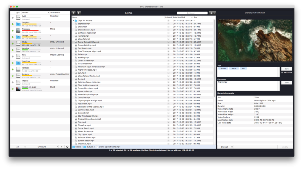Click B_ROLL in the breadcrumb path
The image size is (303, 169).
90,147
